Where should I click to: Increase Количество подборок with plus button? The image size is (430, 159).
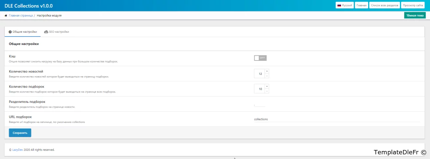267,86
